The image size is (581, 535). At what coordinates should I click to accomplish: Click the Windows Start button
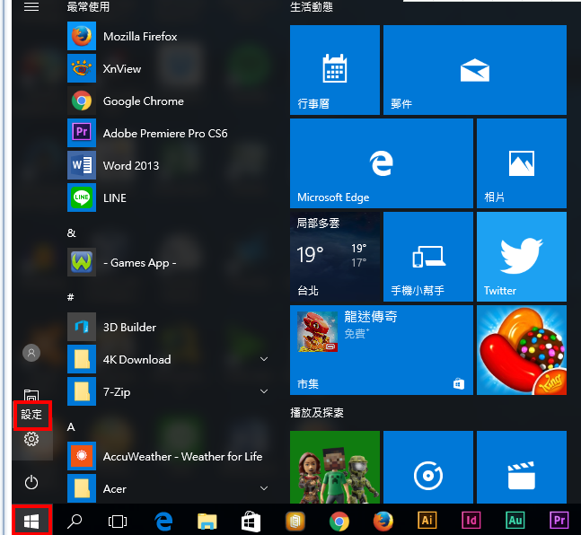click(31, 521)
